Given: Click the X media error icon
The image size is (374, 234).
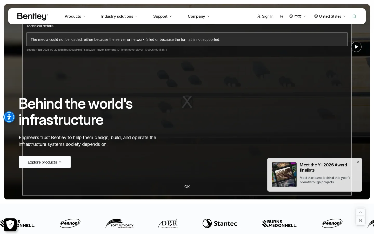Looking at the screenshot, I should pos(187,101).
